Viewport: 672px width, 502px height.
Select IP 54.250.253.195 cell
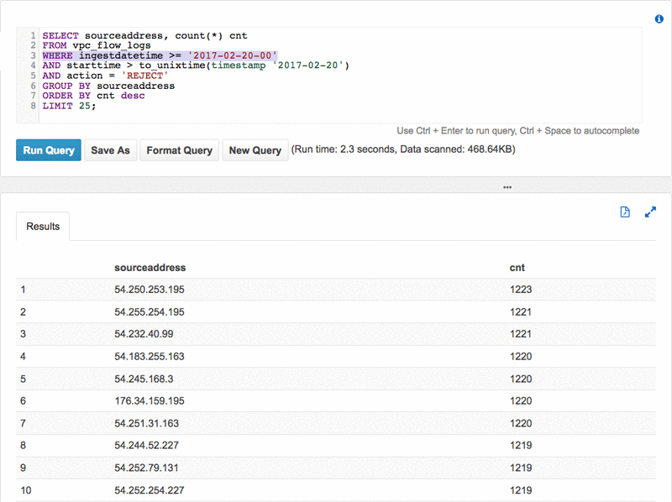click(x=150, y=290)
